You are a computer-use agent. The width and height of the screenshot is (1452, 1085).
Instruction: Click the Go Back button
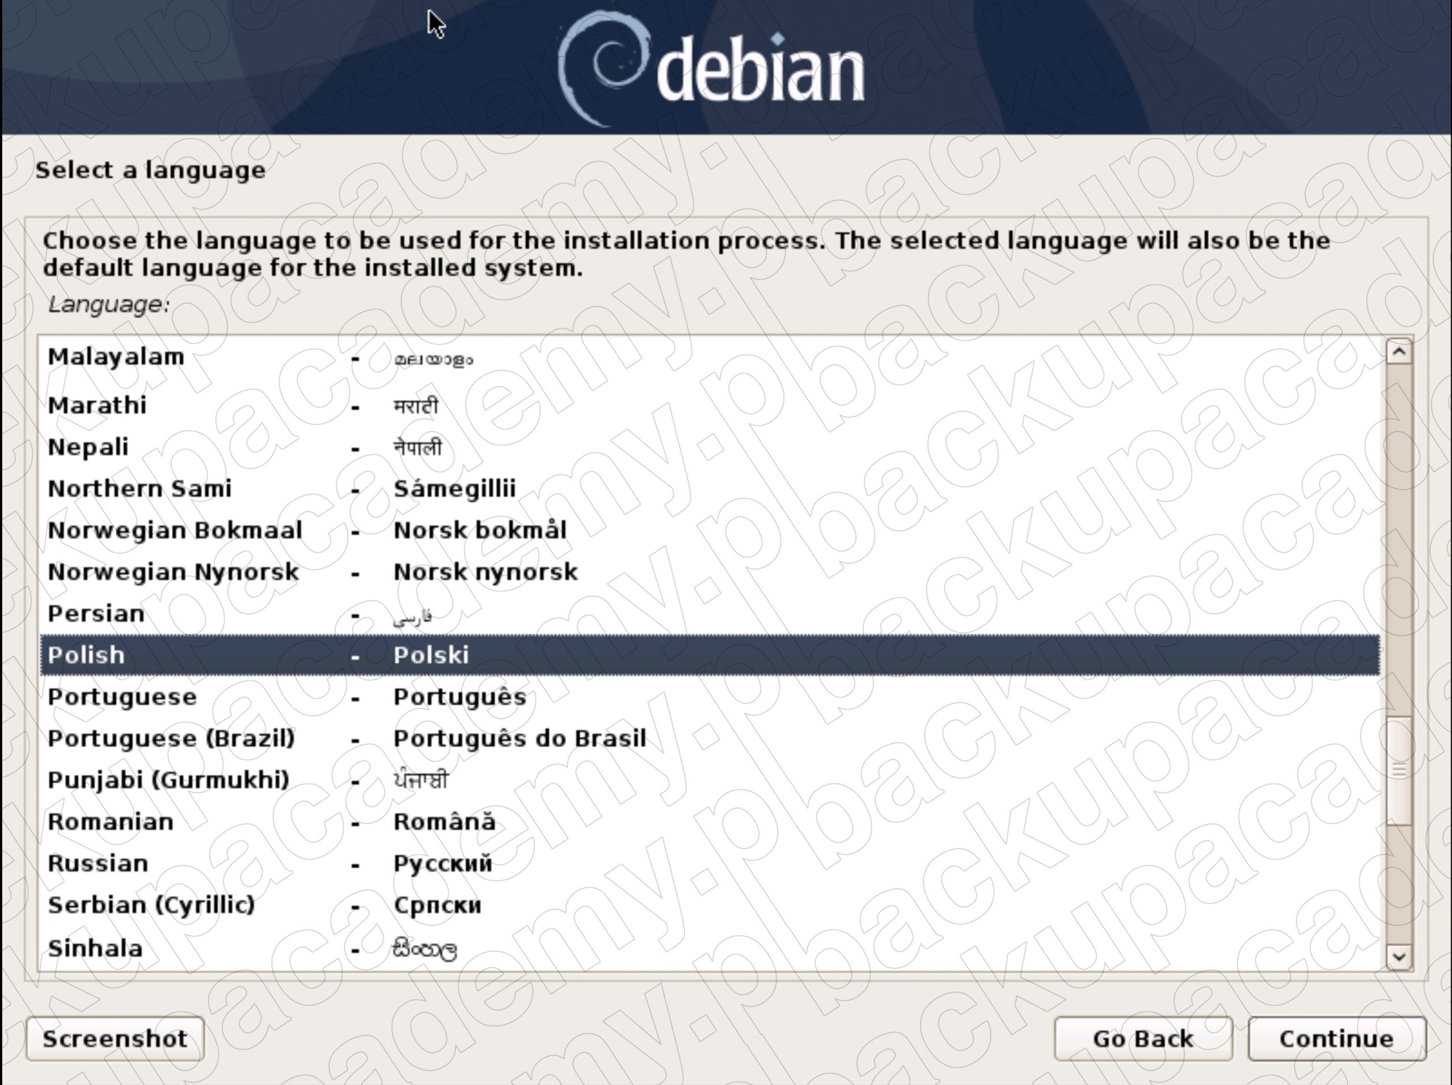click(1143, 1038)
